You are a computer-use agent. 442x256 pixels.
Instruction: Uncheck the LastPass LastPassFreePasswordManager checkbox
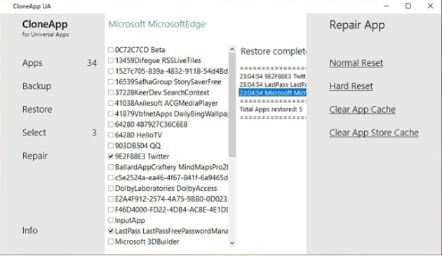[x=111, y=231]
